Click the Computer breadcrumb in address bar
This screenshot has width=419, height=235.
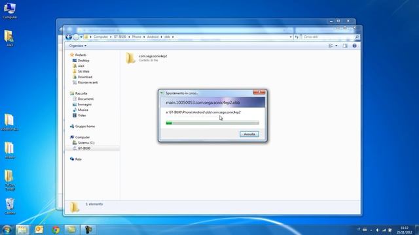[101, 37]
